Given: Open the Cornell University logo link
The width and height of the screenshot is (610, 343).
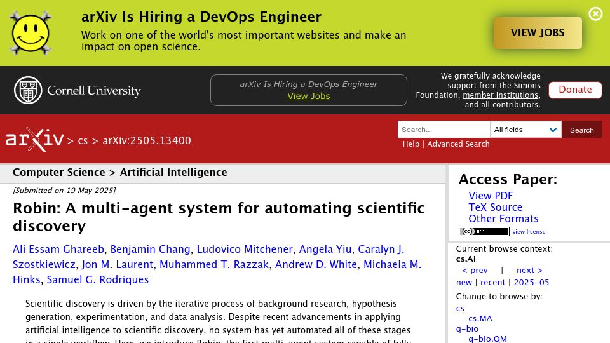Looking at the screenshot, I should (x=77, y=90).
